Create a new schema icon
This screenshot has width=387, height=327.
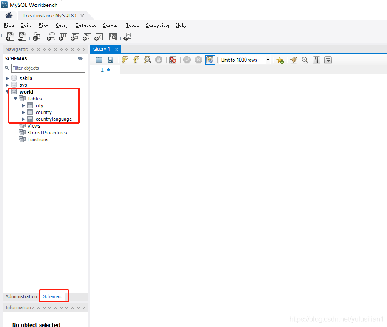pyautogui.click(x=51, y=37)
